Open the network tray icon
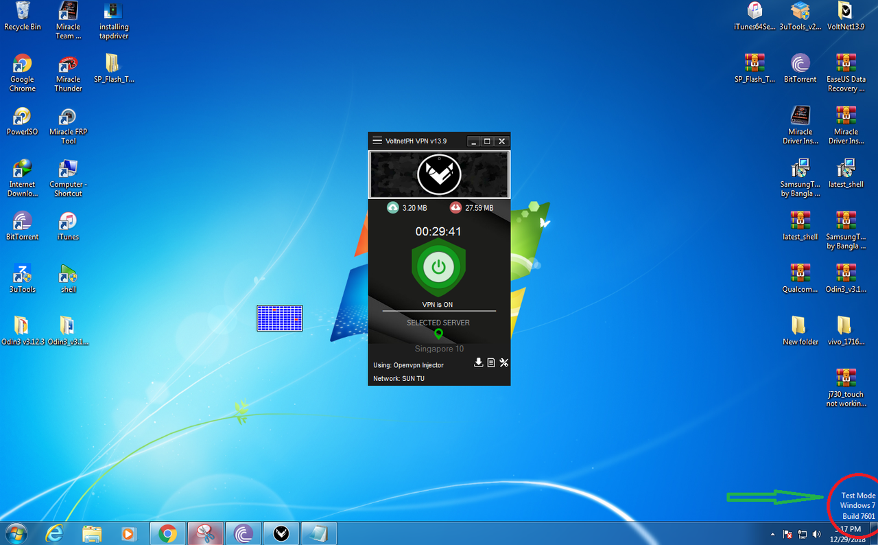Viewport: 878px width, 545px height. click(802, 534)
